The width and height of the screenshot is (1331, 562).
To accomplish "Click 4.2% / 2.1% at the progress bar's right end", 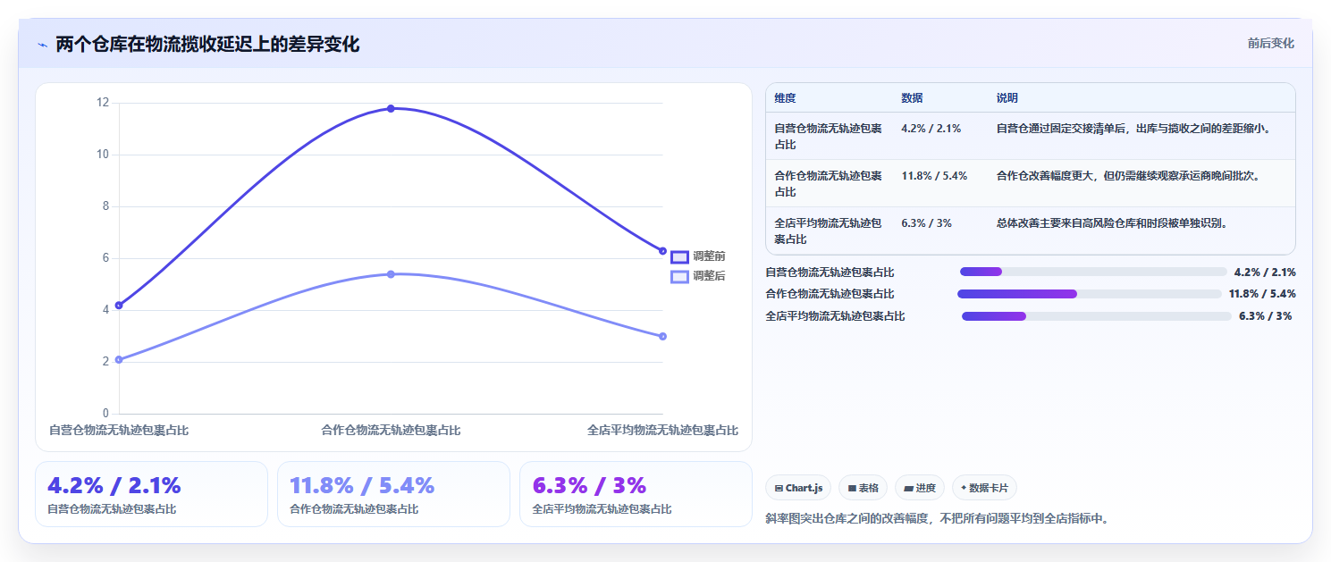I will pos(1265,273).
